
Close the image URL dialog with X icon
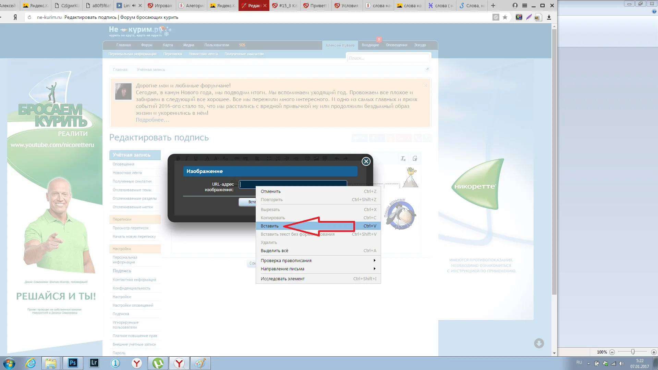pyautogui.click(x=366, y=161)
